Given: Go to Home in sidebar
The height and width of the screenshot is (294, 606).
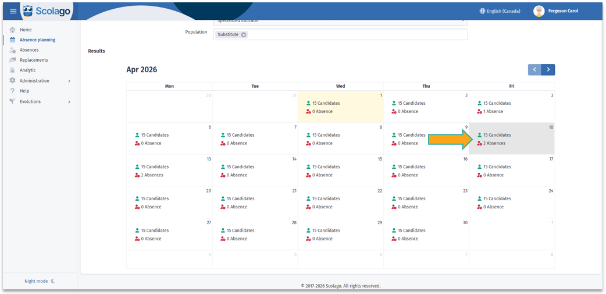Looking at the screenshot, I should pos(26,30).
